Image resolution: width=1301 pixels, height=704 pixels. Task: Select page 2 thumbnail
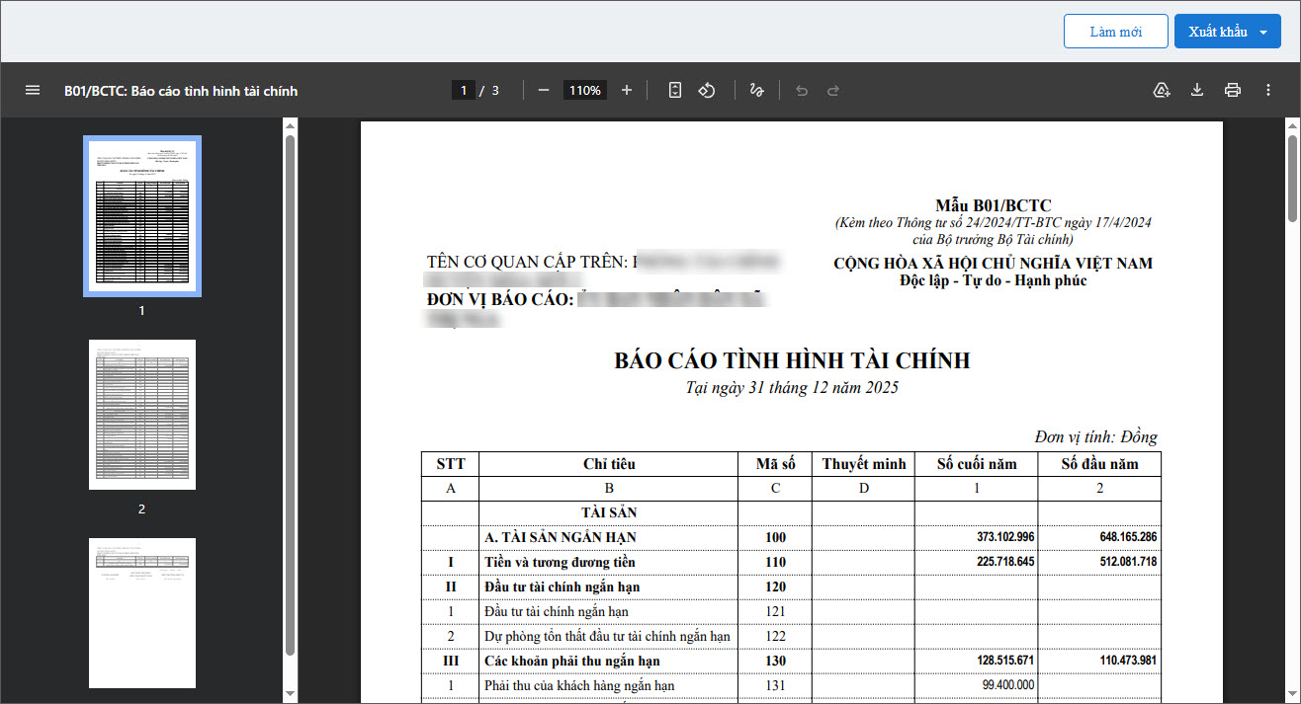[142, 415]
